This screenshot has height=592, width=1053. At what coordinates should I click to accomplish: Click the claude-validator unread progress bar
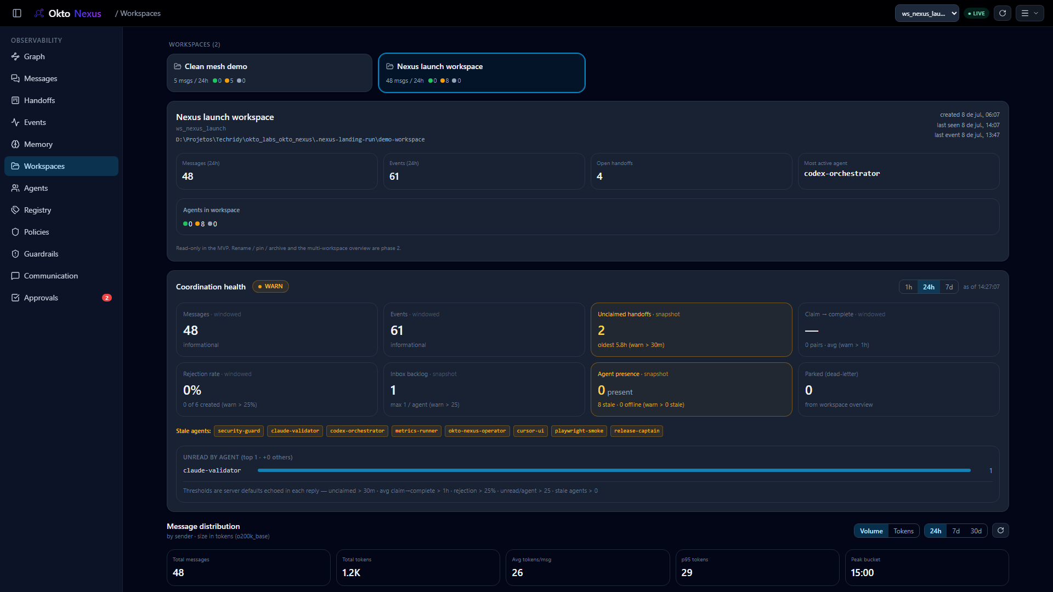[614, 470]
